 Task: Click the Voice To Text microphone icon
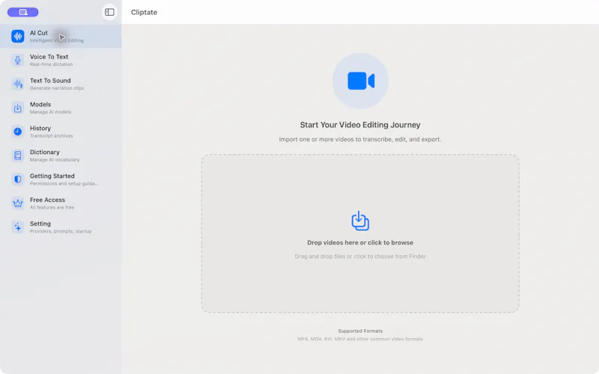(17, 60)
